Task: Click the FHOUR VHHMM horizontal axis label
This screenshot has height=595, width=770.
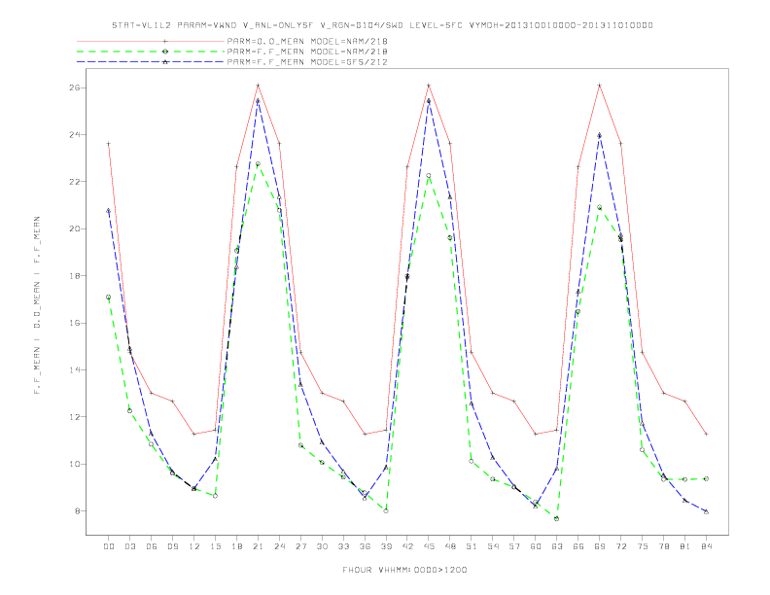Action: (404, 570)
